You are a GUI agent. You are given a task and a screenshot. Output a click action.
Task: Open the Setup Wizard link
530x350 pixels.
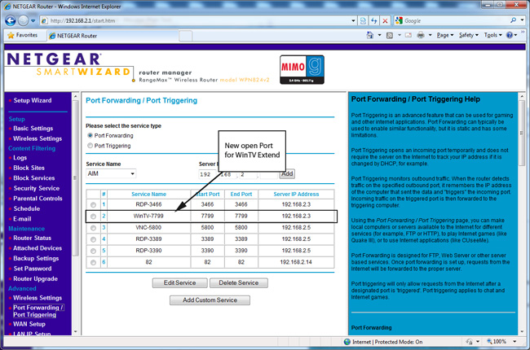coord(33,100)
